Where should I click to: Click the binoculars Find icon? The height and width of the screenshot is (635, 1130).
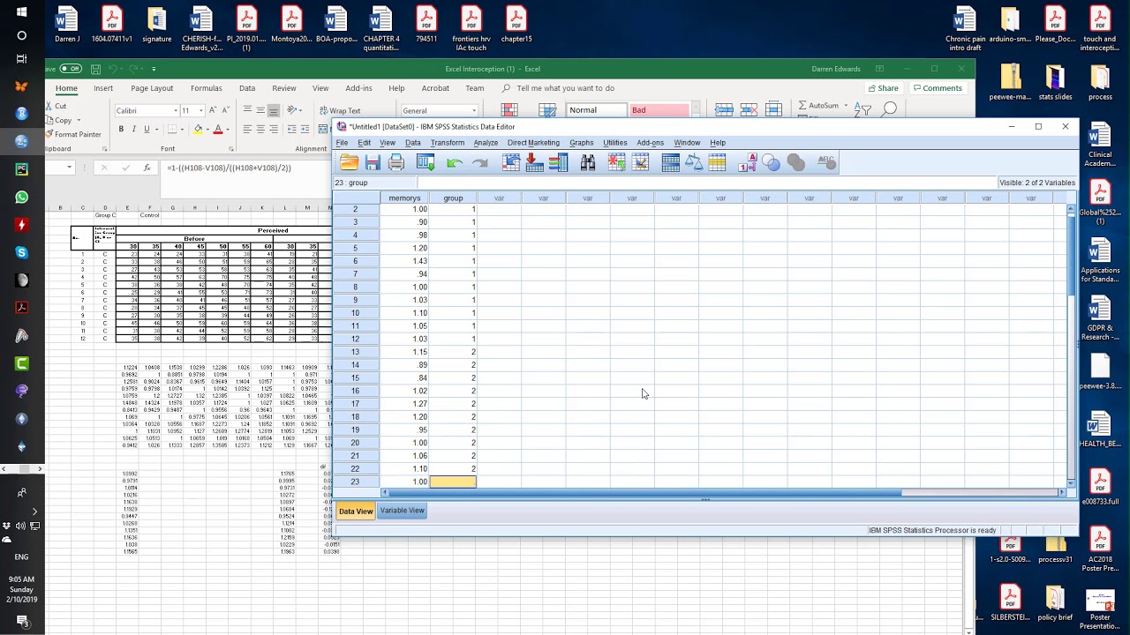point(588,162)
